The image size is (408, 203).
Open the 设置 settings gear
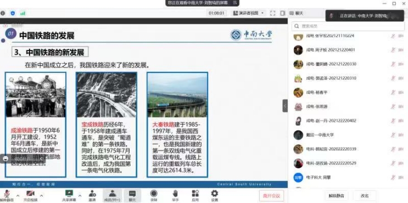(214, 196)
